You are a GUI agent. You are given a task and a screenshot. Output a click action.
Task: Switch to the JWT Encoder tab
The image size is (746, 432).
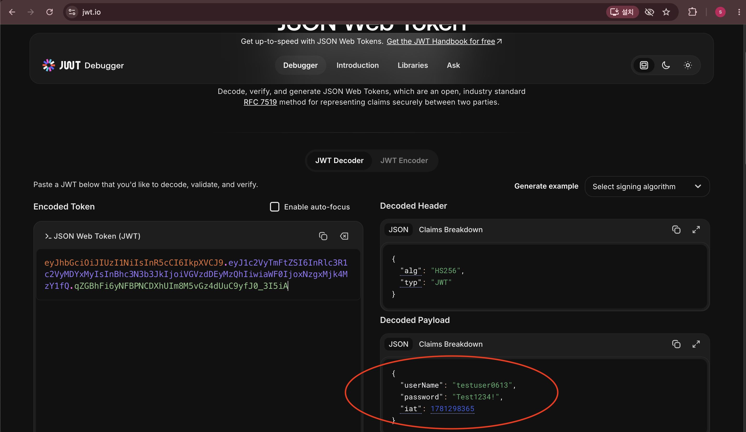click(404, 160)
